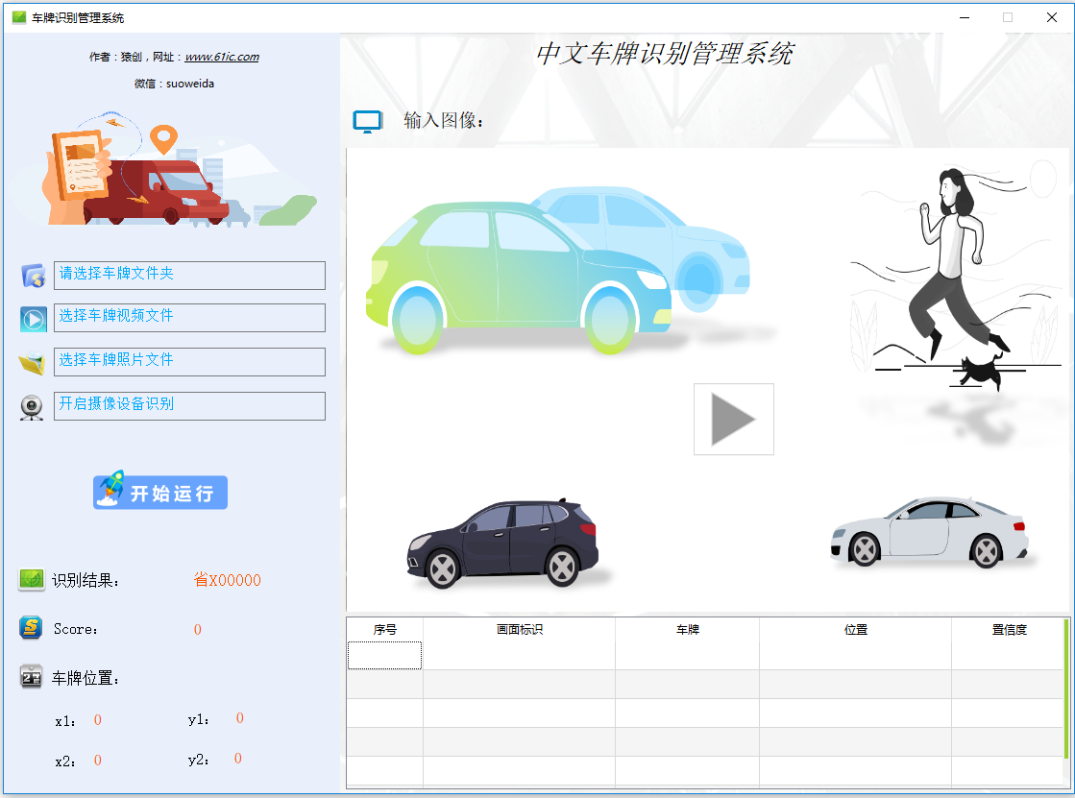Click the 车牌位置 counter icon
The image size is (1075, 798).
click(x=32, y=678)
